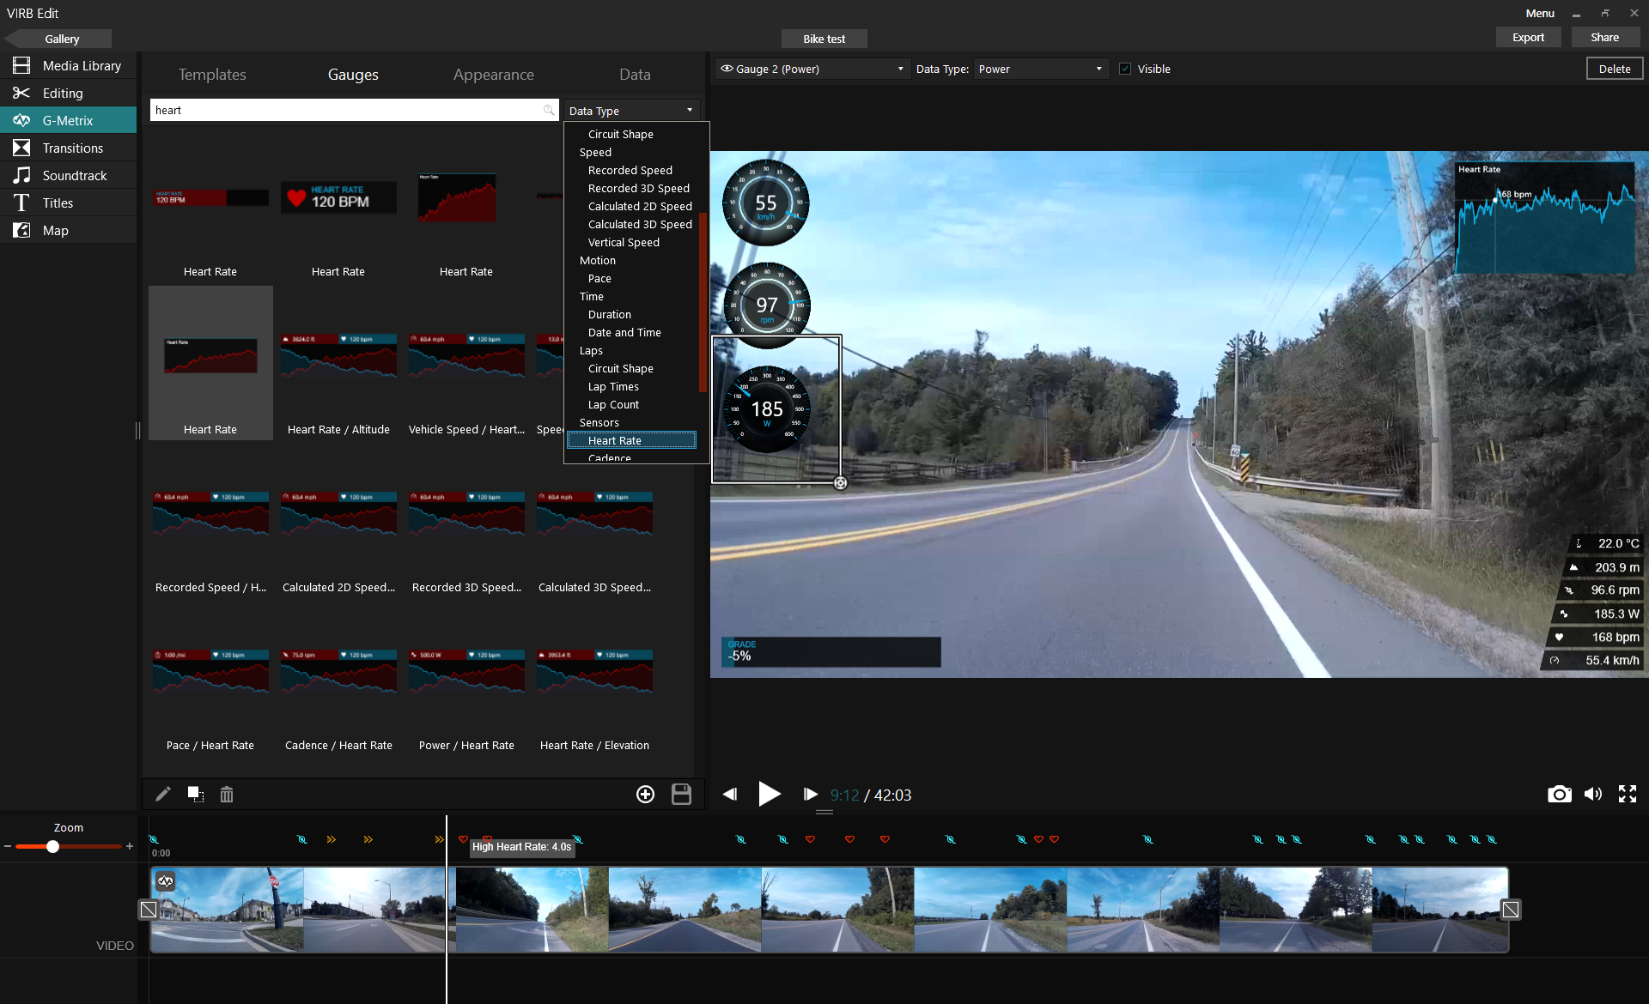Collapse the Data Type filter dropdown

pos(689,111)
